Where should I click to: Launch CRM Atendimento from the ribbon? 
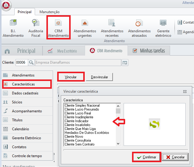pyautogui.click(x=58, y=28)
